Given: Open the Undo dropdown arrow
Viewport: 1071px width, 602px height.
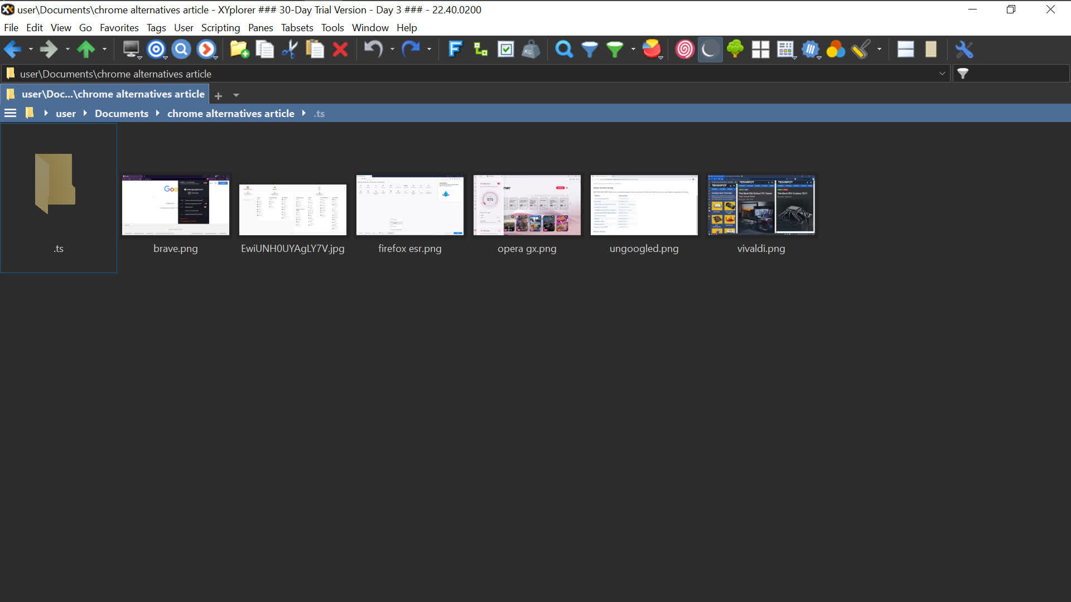Looking at the screenshot, I should (392, 50).
